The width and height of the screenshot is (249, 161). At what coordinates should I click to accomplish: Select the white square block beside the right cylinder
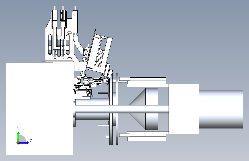tap(184, 109)
